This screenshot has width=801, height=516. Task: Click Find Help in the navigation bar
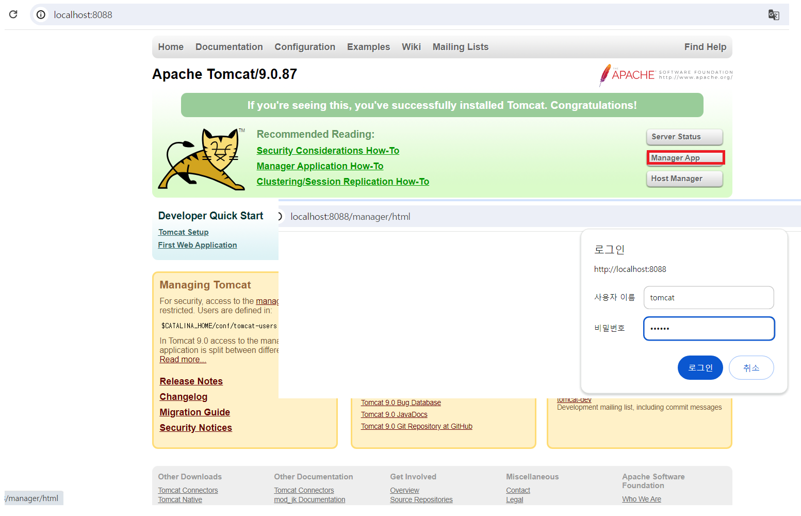[x=705, y=47]
